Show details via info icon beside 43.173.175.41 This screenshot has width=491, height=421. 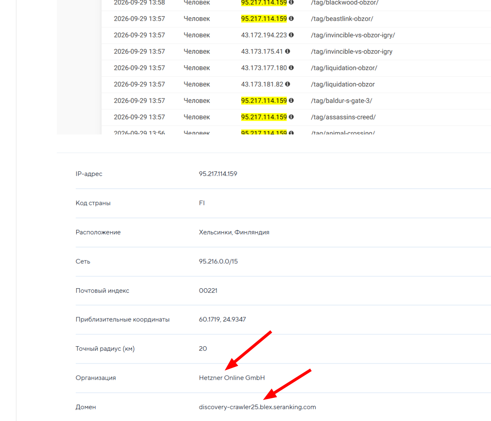287,51
